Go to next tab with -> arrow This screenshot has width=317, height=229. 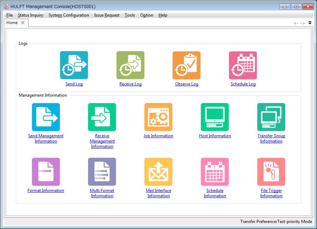[x=303, y=23]
